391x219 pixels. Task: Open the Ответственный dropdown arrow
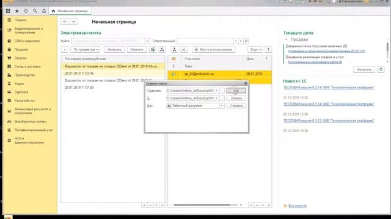(236, 41)
